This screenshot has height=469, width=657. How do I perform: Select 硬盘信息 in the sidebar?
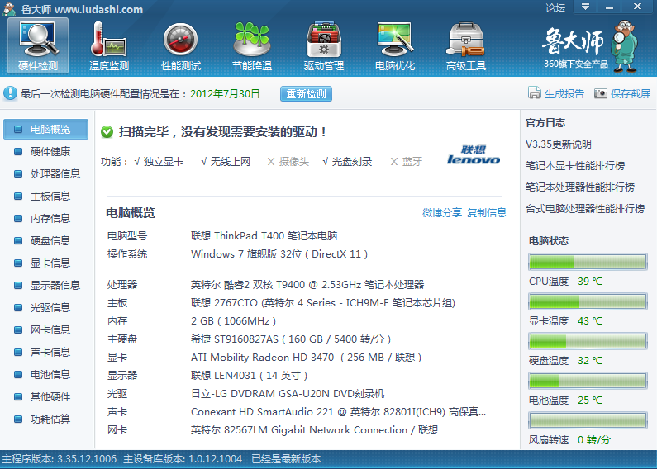click(50, 241)
